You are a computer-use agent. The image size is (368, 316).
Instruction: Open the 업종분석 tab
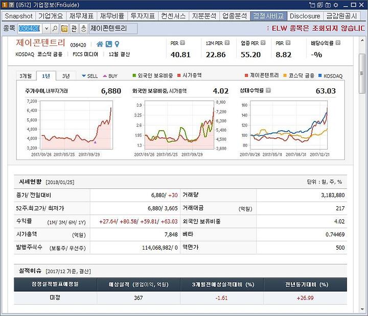(x=235, y=16)
